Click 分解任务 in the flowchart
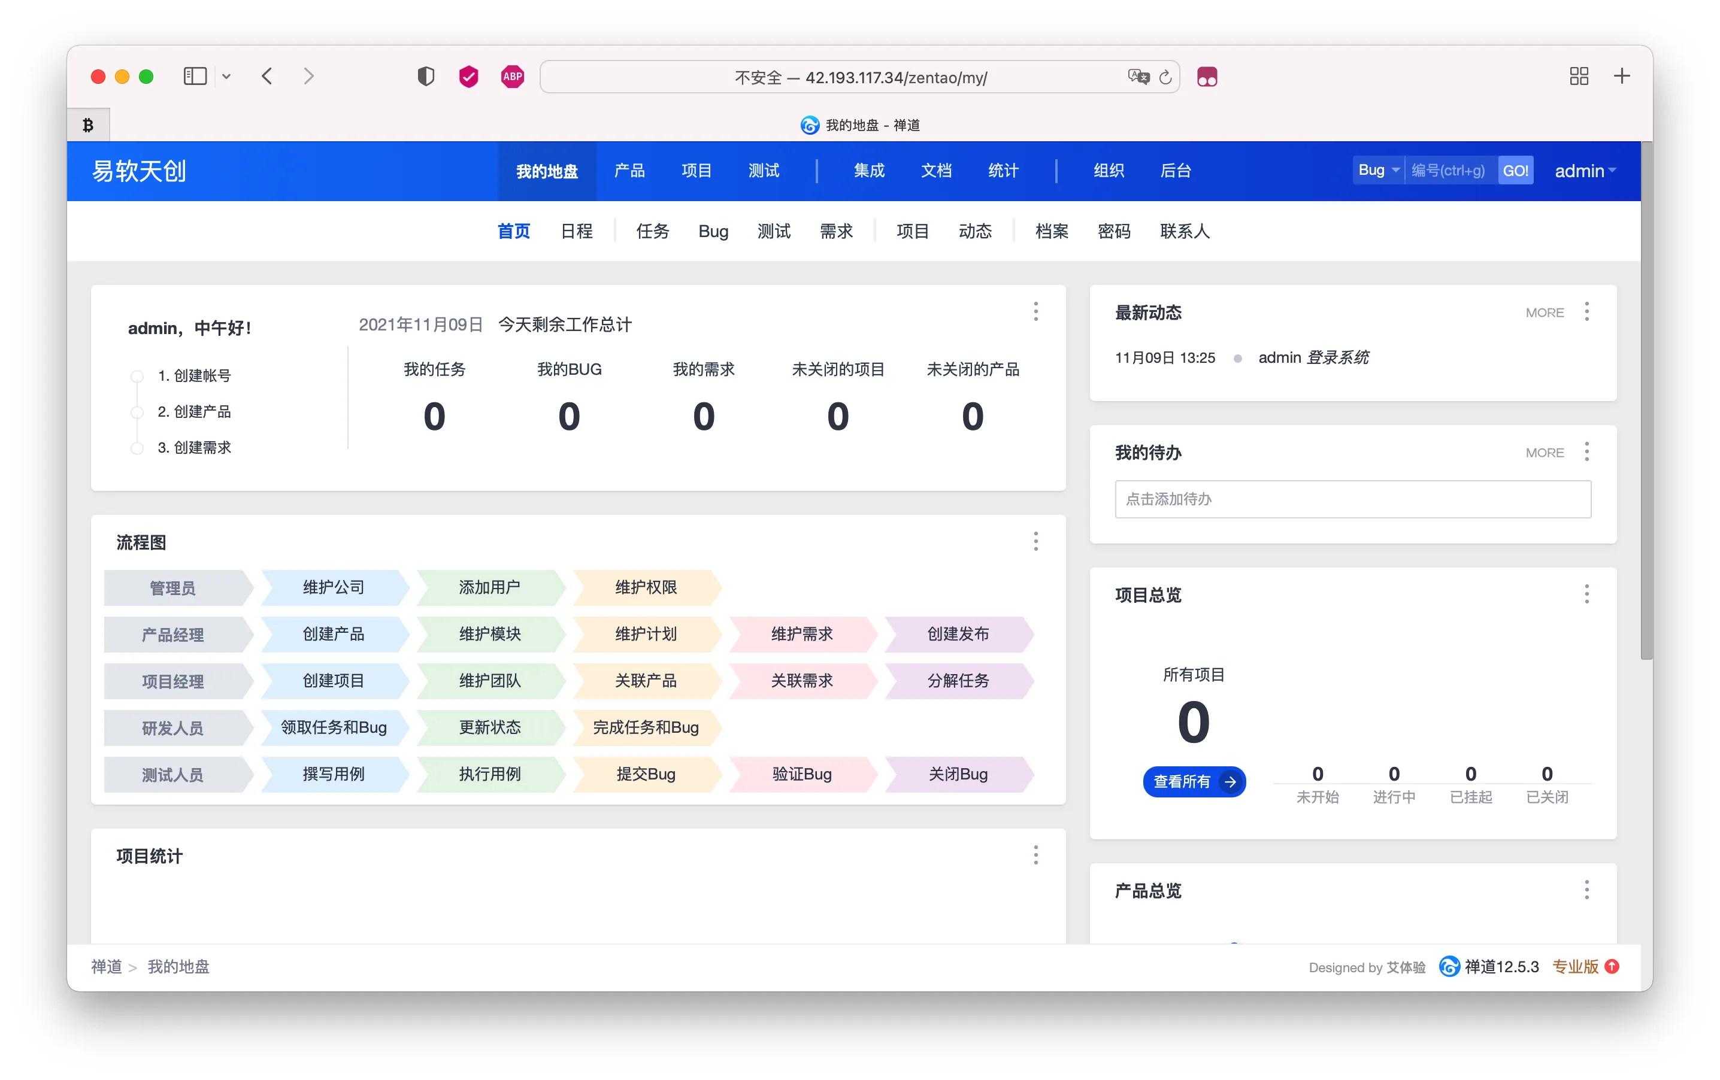 click(958, 681)
